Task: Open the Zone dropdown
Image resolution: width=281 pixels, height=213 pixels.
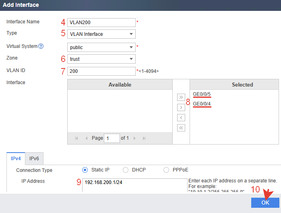Action: coord(101,59)
